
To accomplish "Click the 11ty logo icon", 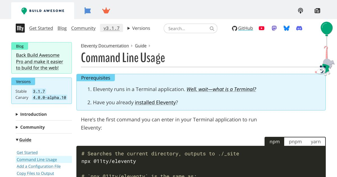I will (20, 28).
